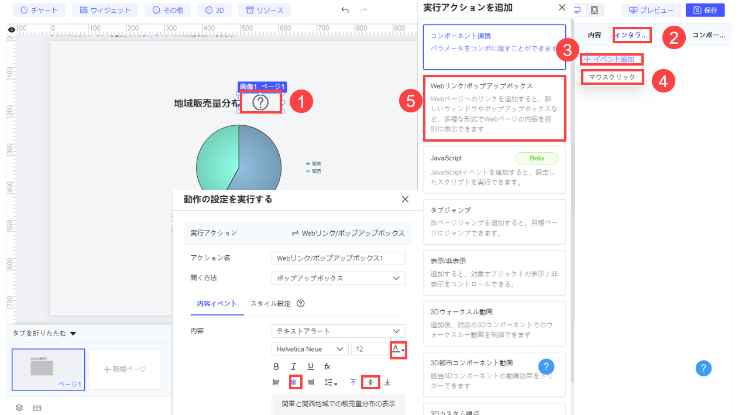Viewport: 742px width, 415px height.
Task: Toggle ruler visibility eye icon
Action: click(x=11, y=29)
